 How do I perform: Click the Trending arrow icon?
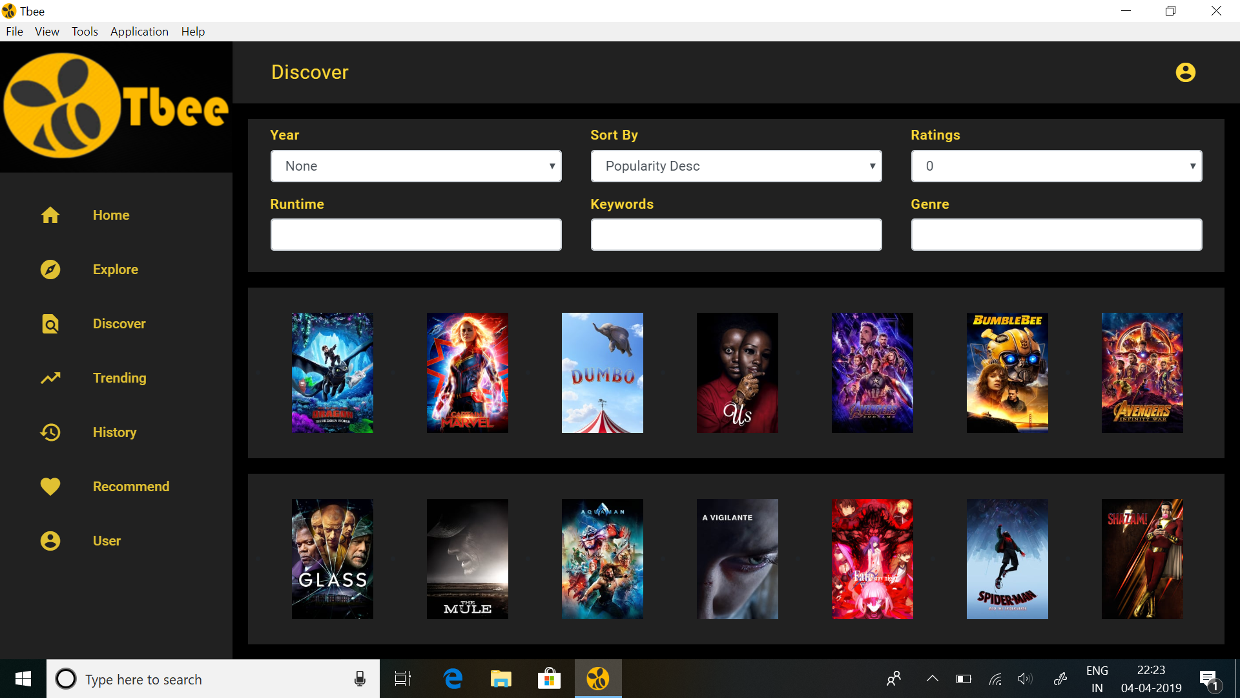pyautogui.click(x=50, y=378)
